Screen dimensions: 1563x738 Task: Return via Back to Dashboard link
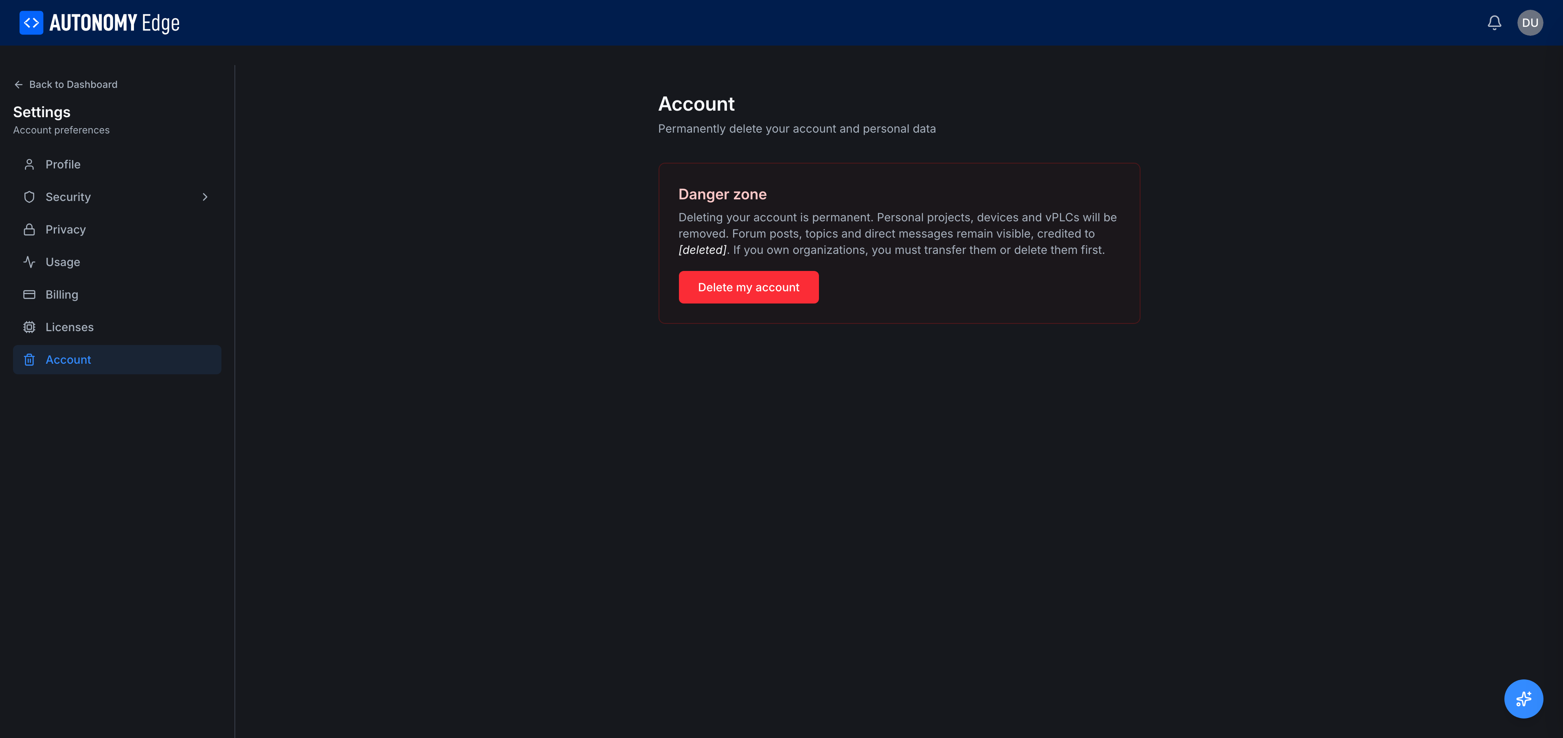[66, 85]
